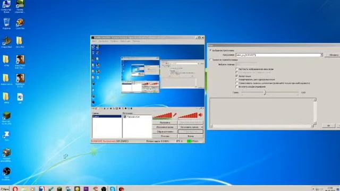
Task: Select the orange ball desktop icon beside Recycle Bin
Action: point(20,22)
